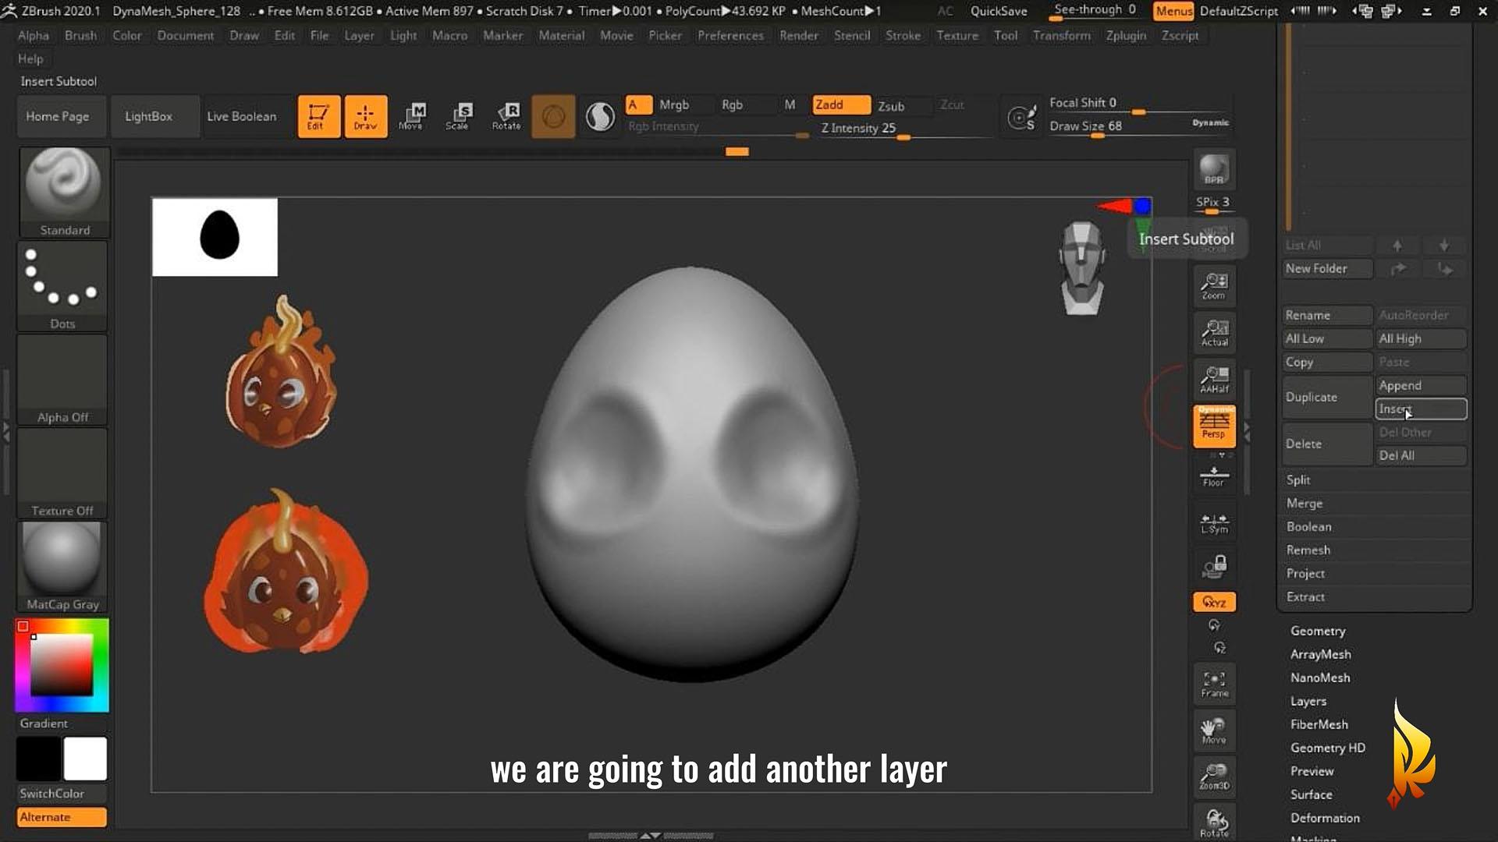This screenshot has width=1498, height=842.
Task: Click the black secondary color swatch
Action: click(39, 759)
